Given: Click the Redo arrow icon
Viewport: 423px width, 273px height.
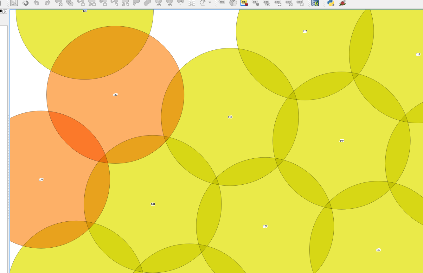Looking at the screenshot, I should coord(48,3).
